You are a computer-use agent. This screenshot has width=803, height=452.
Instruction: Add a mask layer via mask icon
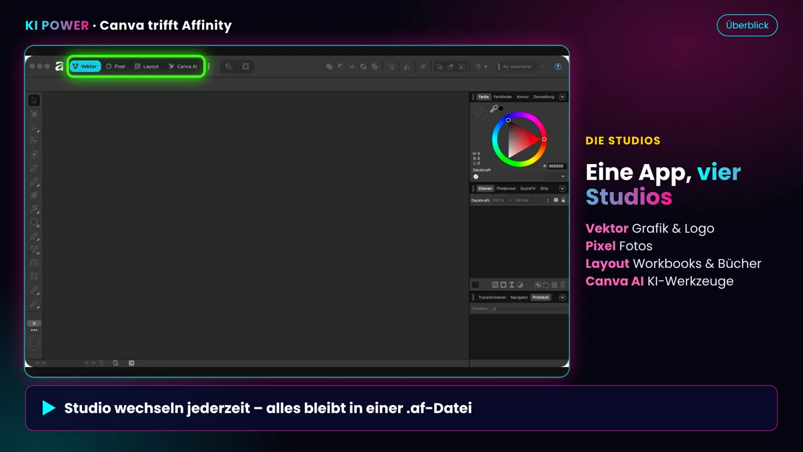click(x=503, y=285)
